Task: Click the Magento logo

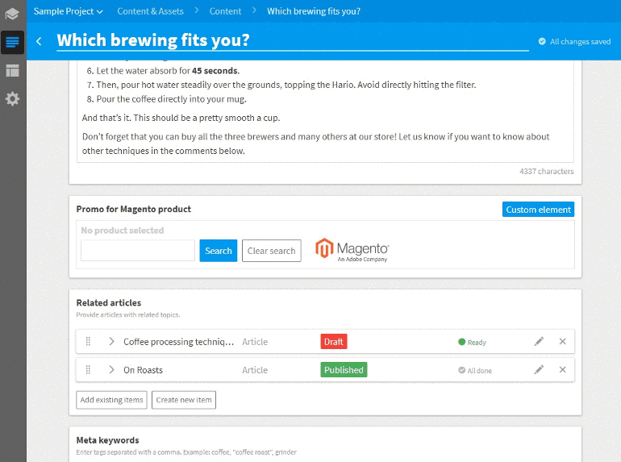Action: pyautogui.click(x=352, y=250)
